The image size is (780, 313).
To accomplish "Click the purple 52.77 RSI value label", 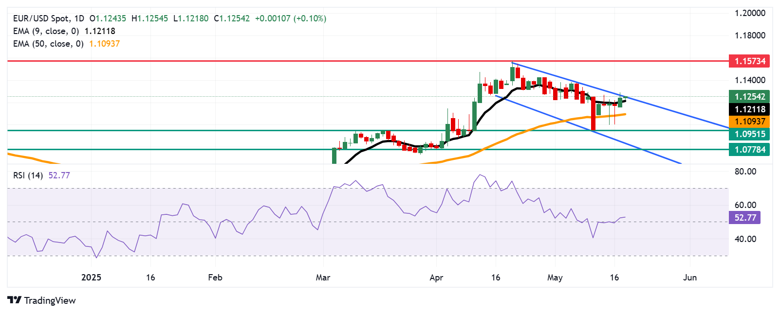I will (744, 218).
